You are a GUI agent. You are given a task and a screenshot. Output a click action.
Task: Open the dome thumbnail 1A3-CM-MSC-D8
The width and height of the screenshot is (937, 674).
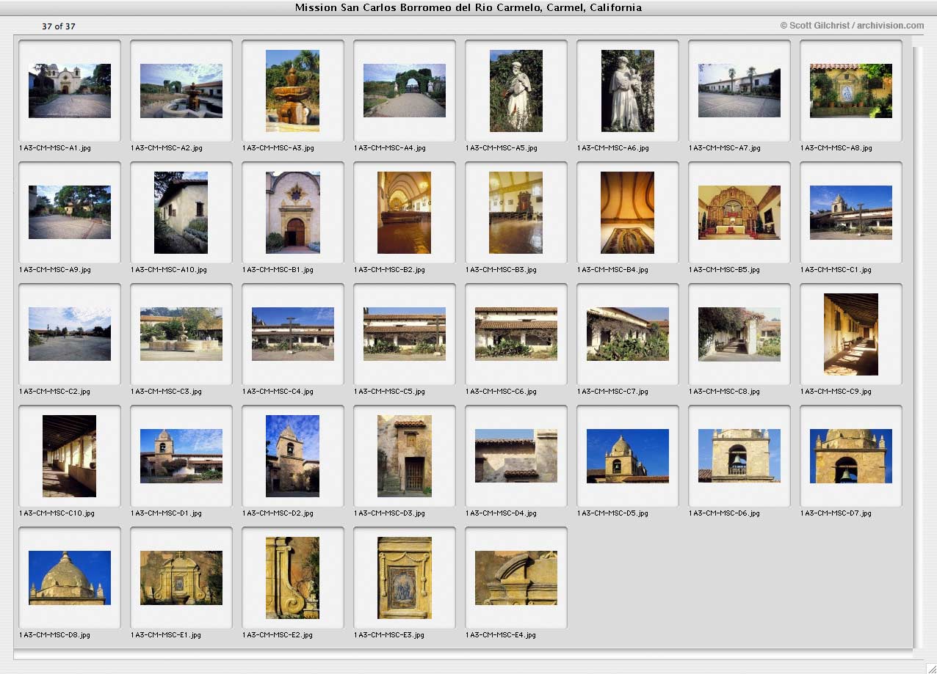coord(70,578)
